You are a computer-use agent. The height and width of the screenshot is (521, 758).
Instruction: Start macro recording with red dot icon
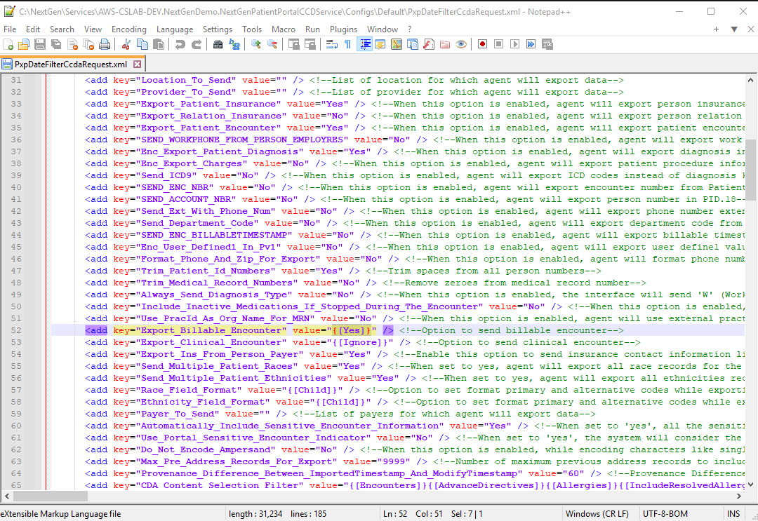point(482,44)
